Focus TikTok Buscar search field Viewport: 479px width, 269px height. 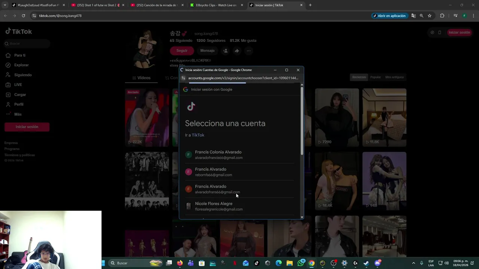27,44
